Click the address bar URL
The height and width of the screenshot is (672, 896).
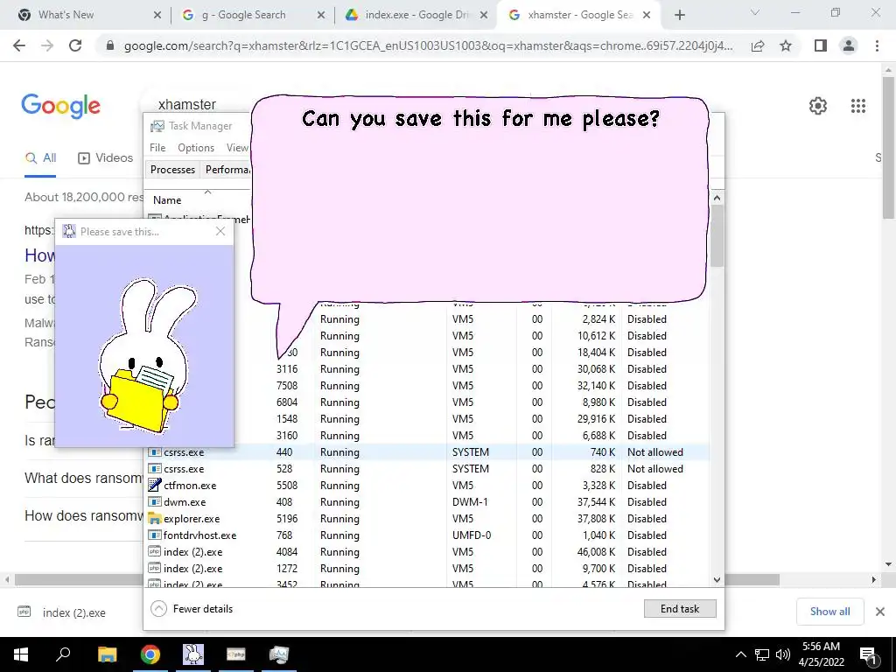pyautogui.click(x=428, y=45)
